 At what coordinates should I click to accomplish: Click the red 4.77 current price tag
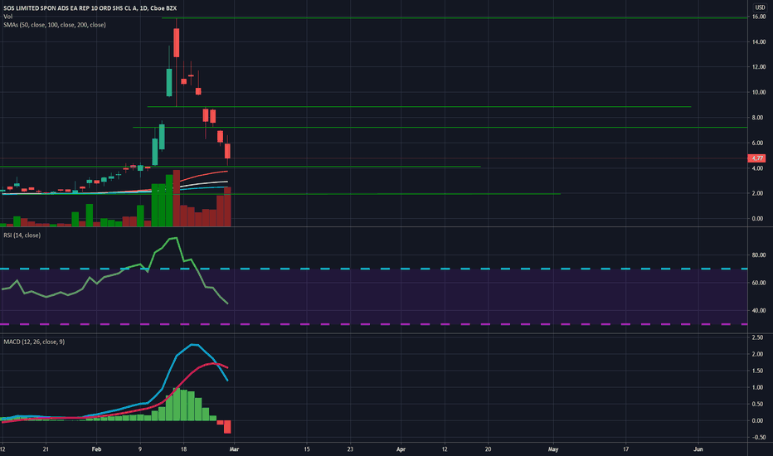point(756,158)
